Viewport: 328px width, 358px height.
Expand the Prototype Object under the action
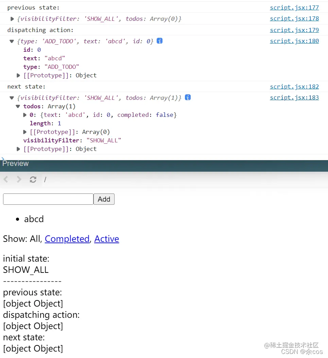click(18, 75)
